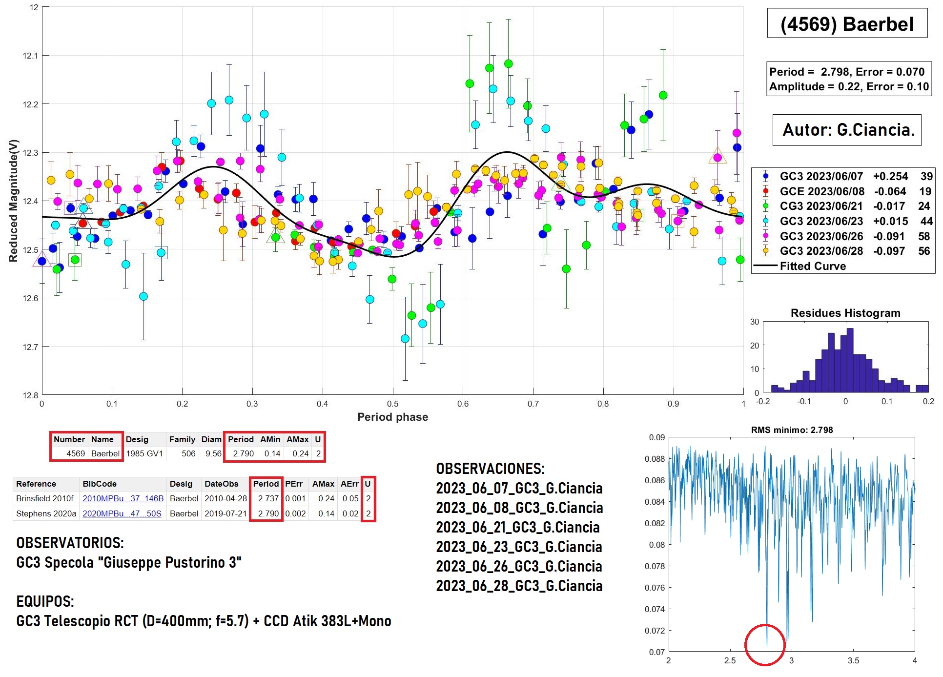Click the PErr cell 0.002
The image size is (943, 677).
[295, 513]
